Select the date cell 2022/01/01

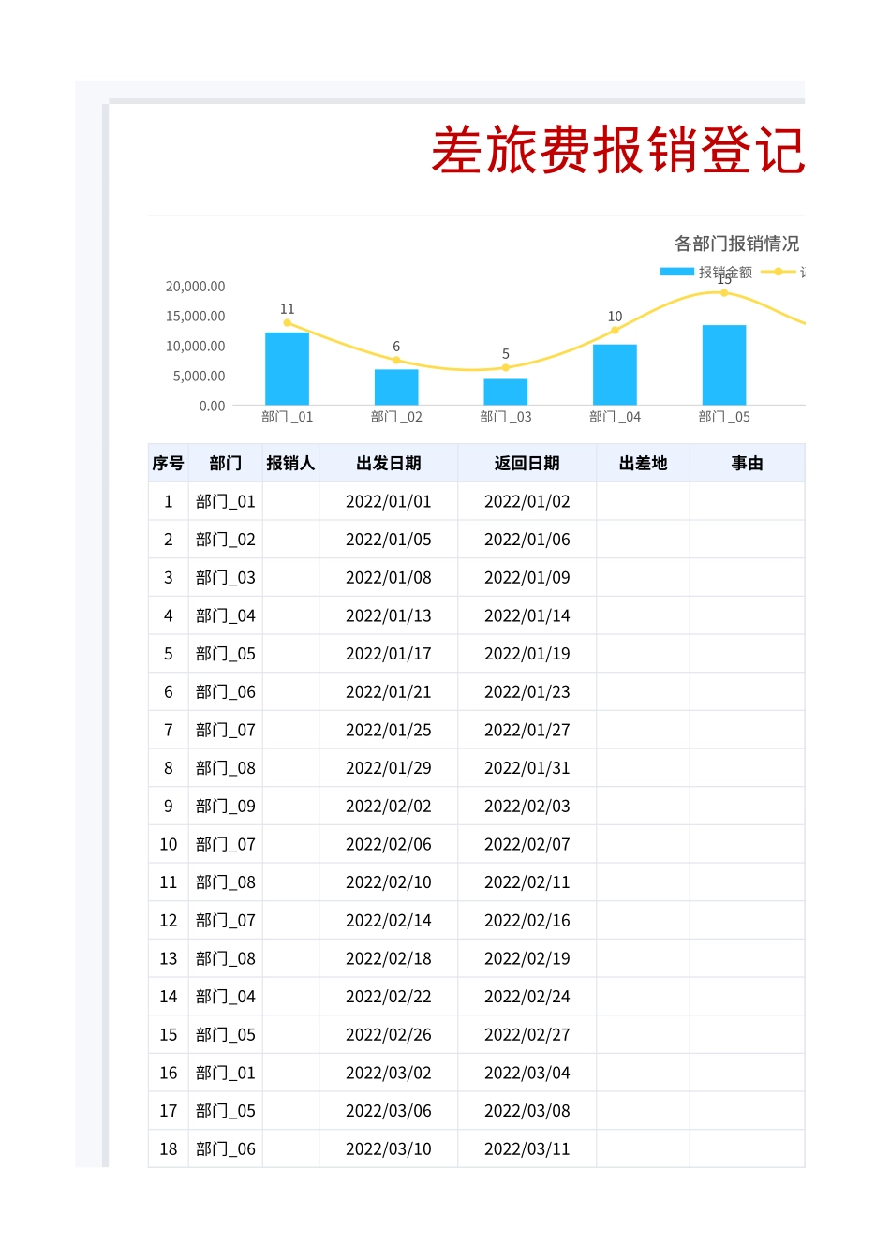(x=388, y=501)
